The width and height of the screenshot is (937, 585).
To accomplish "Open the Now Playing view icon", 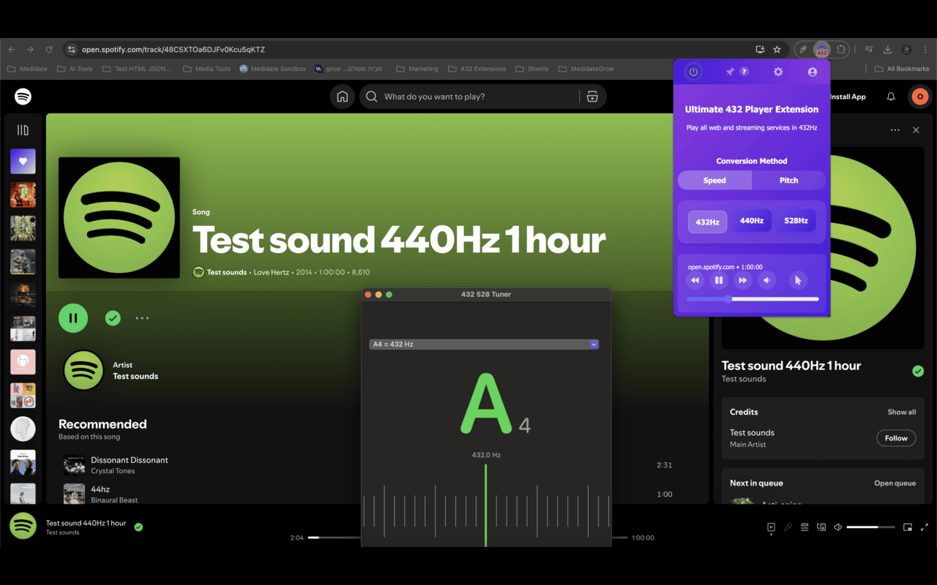I will click(771, 526).
